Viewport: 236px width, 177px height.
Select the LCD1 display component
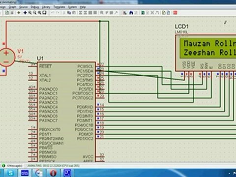[206, 53]
